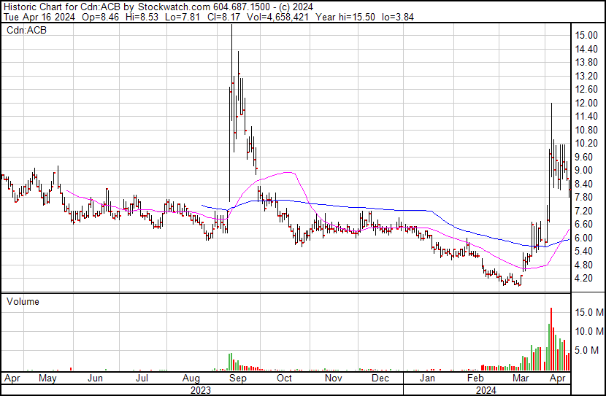Screen dimensions: 606x396
Task: Click the 4.80 price axis label
Action: click(x=583, y=265)
